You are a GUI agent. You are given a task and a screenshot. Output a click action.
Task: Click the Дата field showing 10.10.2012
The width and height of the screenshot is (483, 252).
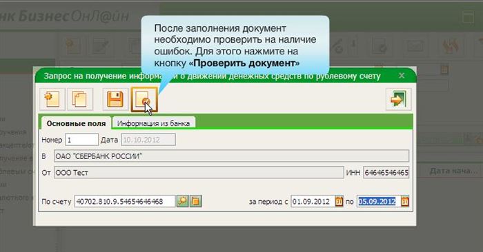pyautogui.click(x=148, y=140)
